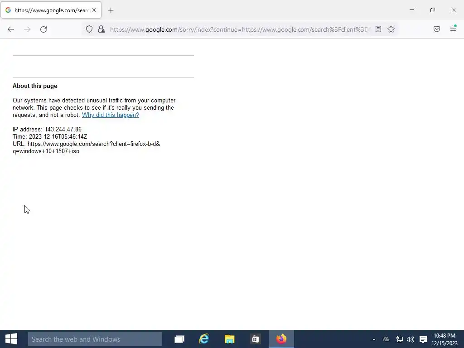Select the Google sorry page tab
The width and height of the screenshot is (464, 348).
pos(51,10)
